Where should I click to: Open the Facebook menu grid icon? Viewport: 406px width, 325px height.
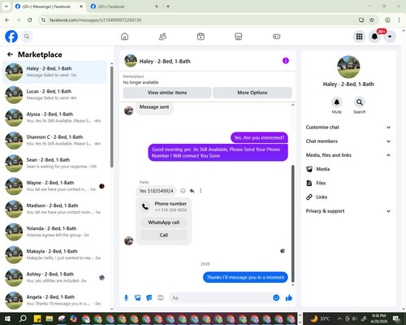point(359,37)
